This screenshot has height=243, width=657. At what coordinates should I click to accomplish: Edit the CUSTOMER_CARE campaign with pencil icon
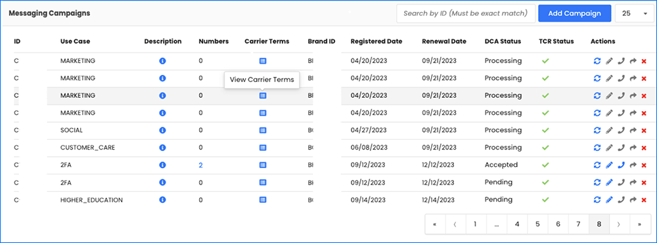(609, 148)
